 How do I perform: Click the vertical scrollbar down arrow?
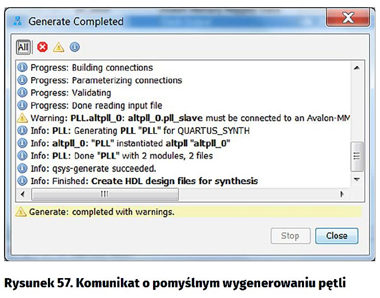(357, 180)
